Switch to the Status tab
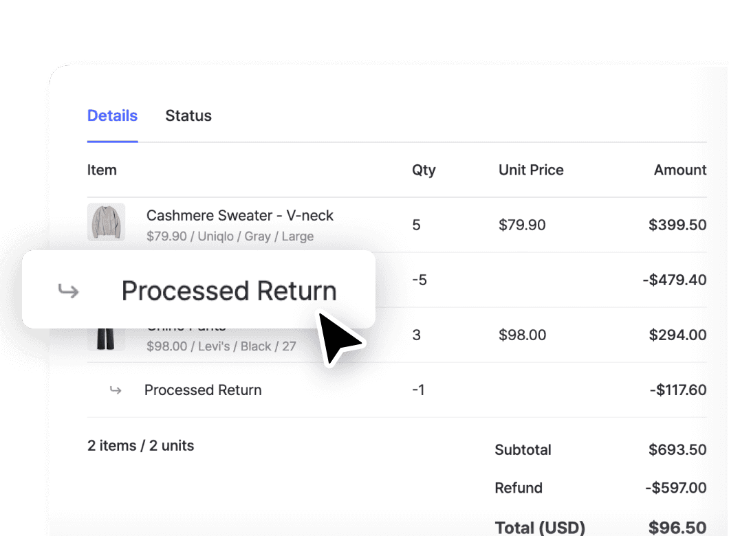 click(x=188, y=115)
